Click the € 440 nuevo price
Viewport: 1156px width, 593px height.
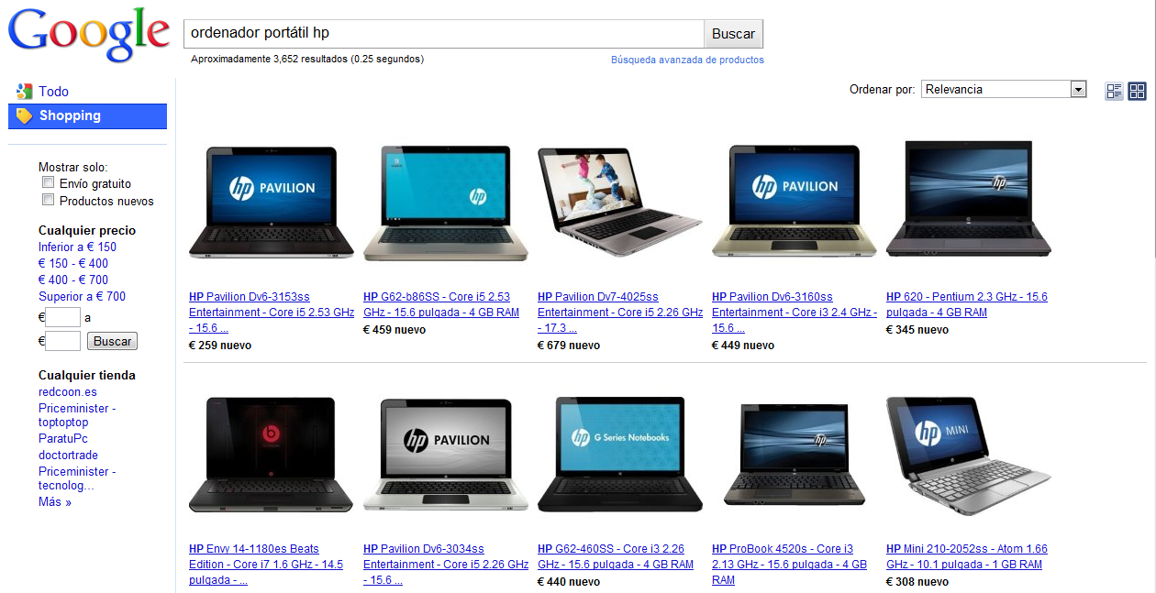(569, 582)
